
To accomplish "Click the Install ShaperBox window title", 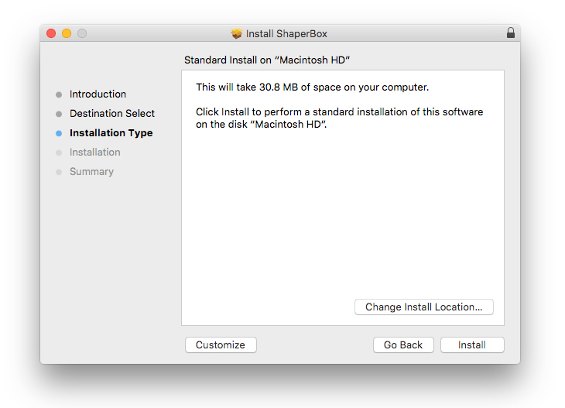I will point(286,33).
